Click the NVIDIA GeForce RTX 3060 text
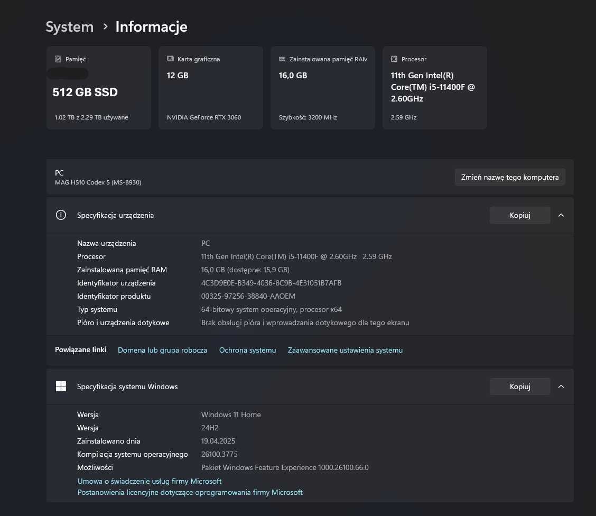 pos(204,117)
